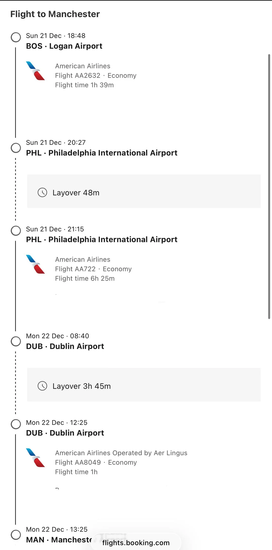Image resolution: width=272 pixels, height=550 pixels.
Task: Click the Flight to Manchester heading
Action: [x=55, y=14]
